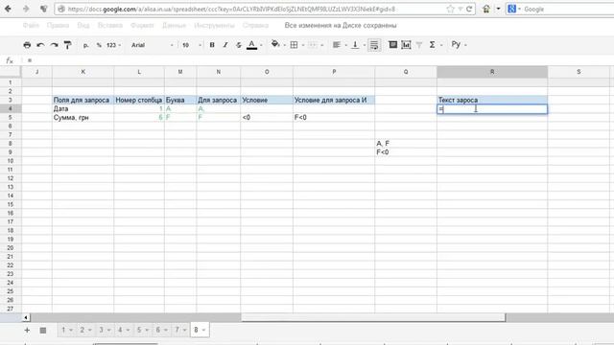Viewport: 614px width, 345px height.
Task: Open the Правка menu
Action: pos(58,26)
